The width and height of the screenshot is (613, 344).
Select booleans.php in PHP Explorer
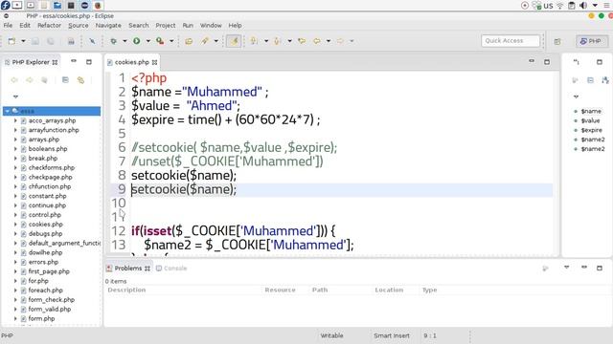click(48, 149)
